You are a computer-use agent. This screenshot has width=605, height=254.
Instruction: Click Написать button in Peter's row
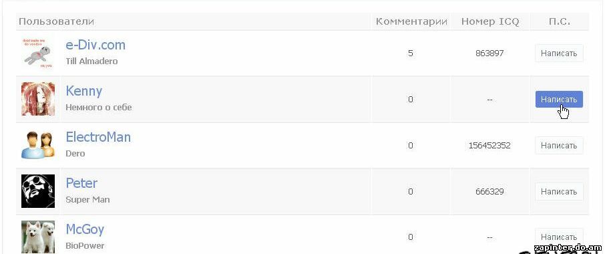[x=559, y=191]
